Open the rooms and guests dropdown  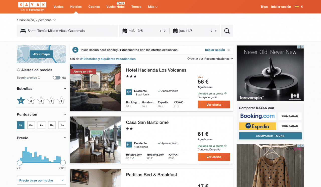(x=37, y=20)
